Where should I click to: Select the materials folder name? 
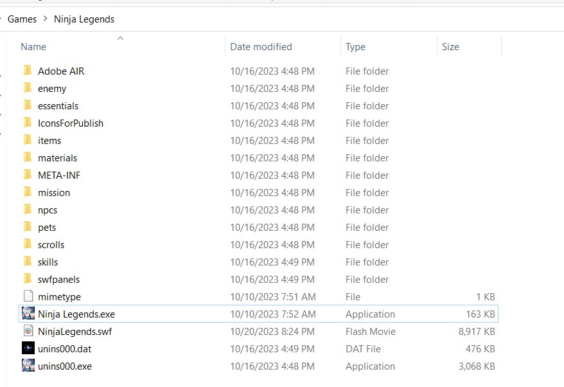tap(58, 157)
